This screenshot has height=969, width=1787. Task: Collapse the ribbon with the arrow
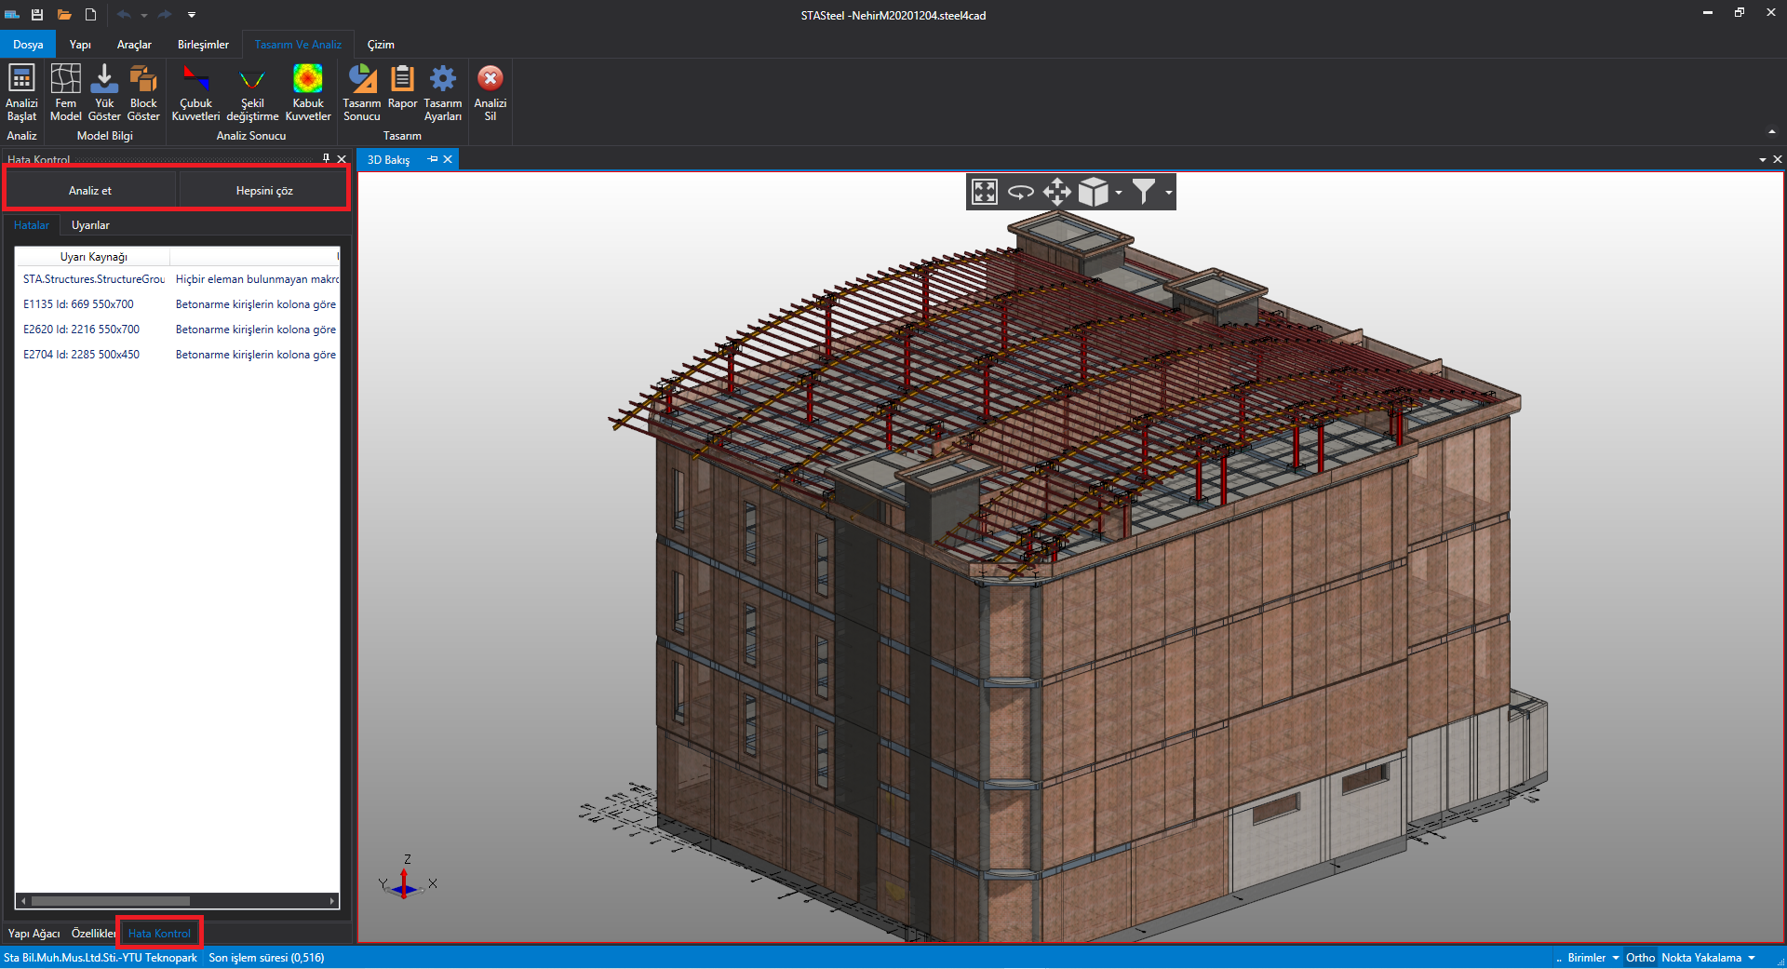point(1771,131)
